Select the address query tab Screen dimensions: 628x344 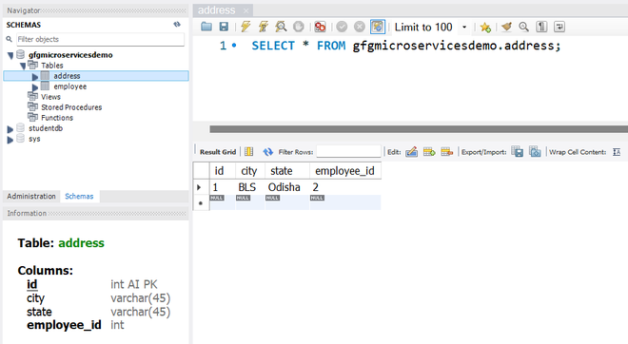coord(217,10)
